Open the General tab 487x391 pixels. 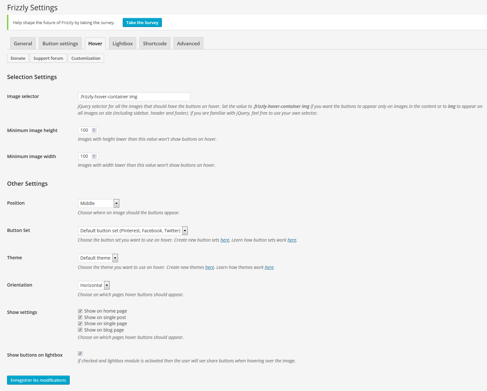23,43
